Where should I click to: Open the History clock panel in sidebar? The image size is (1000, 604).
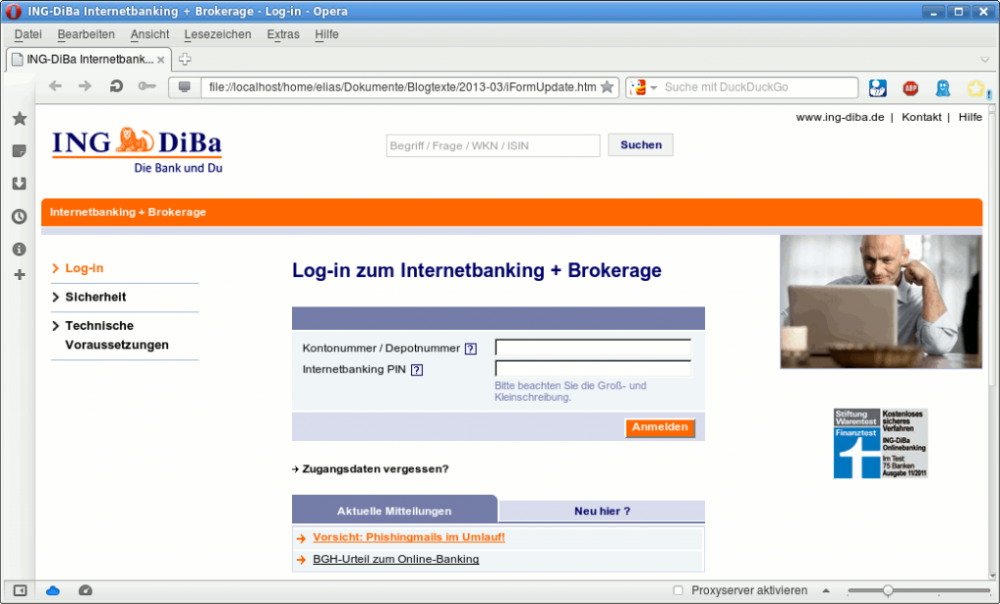(x=20, y=217)
